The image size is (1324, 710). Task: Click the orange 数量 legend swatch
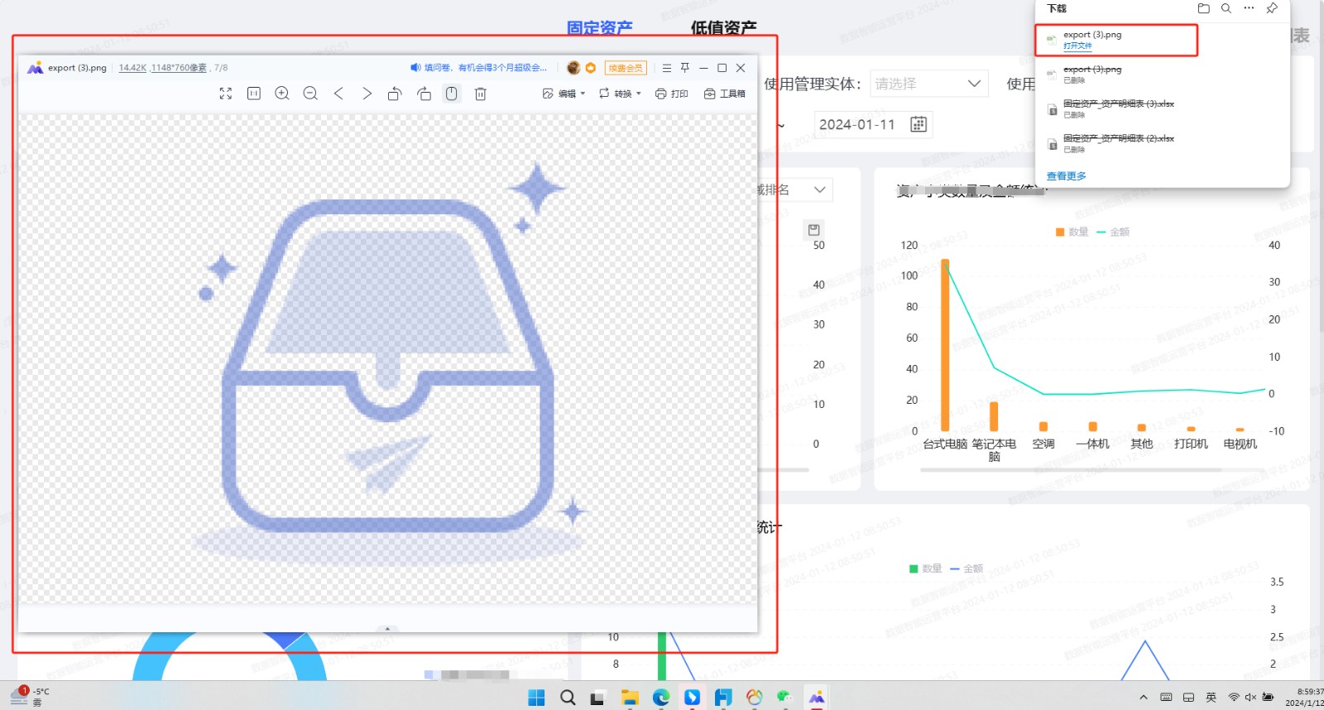(x=1060, y=233)
